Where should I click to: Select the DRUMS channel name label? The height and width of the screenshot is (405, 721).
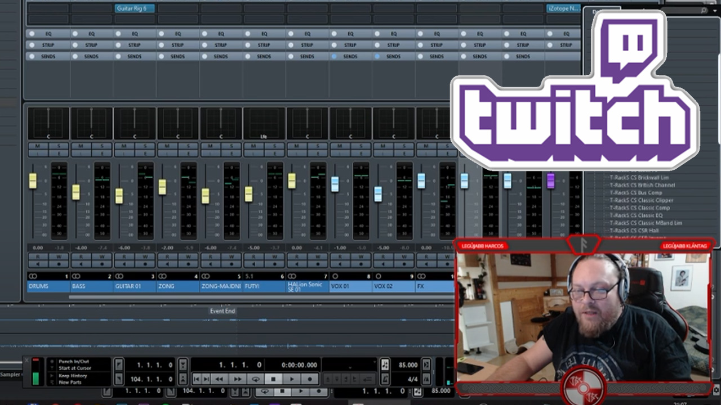tap(48, 286)
